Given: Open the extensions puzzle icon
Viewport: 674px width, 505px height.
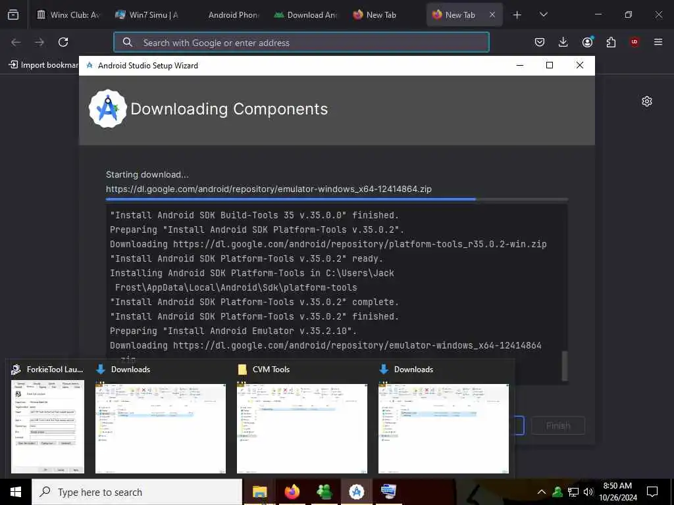Looking at the screenshot, I should [x=611, y=42].
